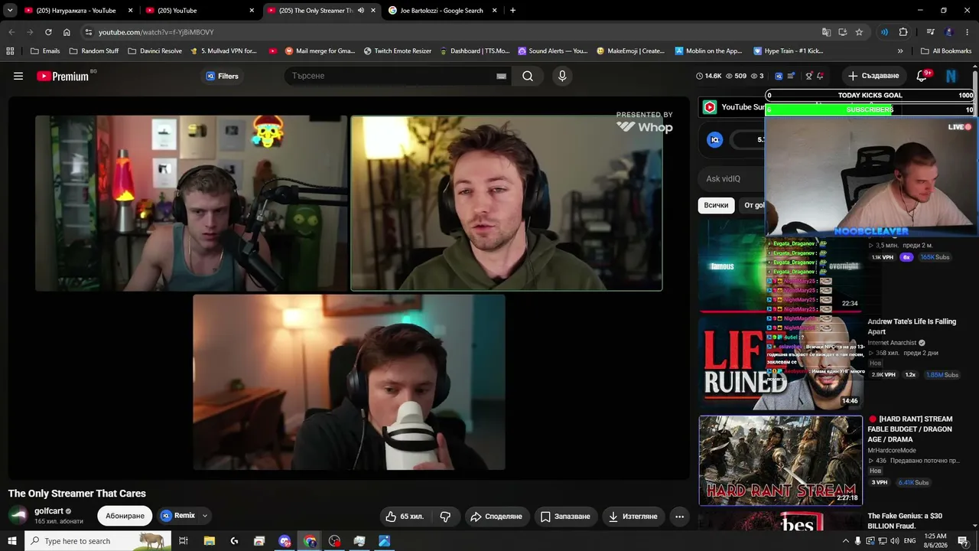The width and height of the screenshot is (979, 551).
Task: Go back in browser history
Action: click(x=11, y=32)
